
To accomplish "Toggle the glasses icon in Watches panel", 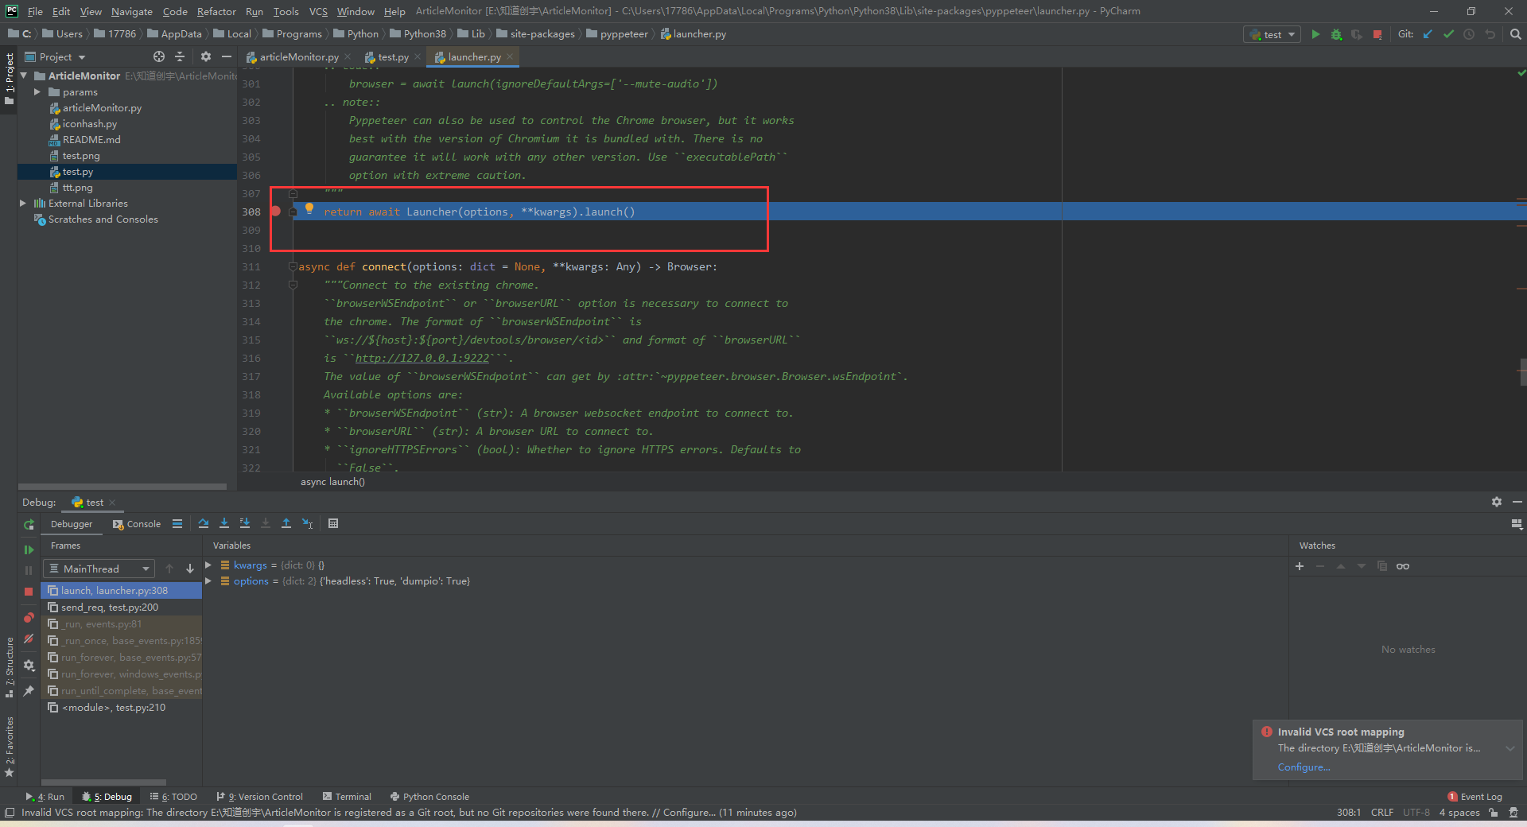I will (x=1403, y=566).
